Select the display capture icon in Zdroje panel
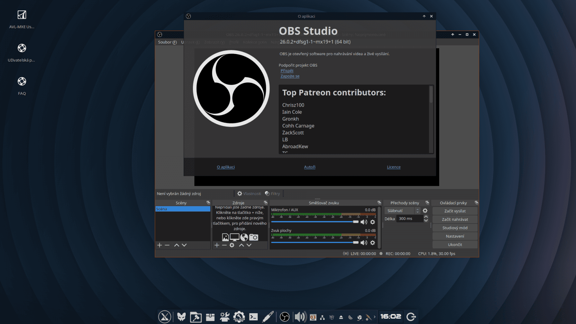The height and width of the screenshot is (324, 576). coord(235,237)
